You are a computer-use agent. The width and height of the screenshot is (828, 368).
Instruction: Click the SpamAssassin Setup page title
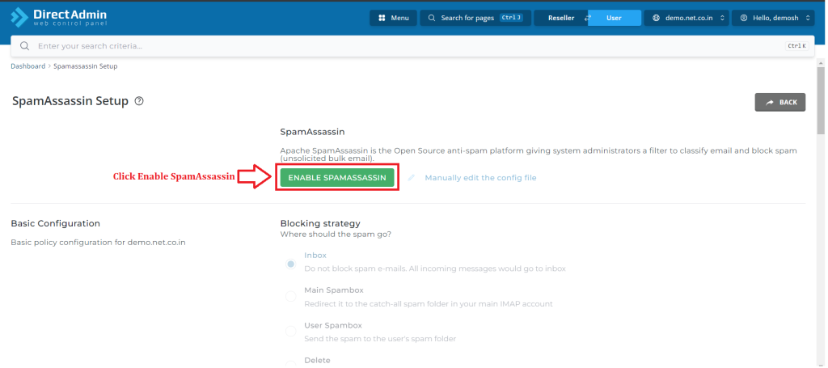click(x=70, y=101)
